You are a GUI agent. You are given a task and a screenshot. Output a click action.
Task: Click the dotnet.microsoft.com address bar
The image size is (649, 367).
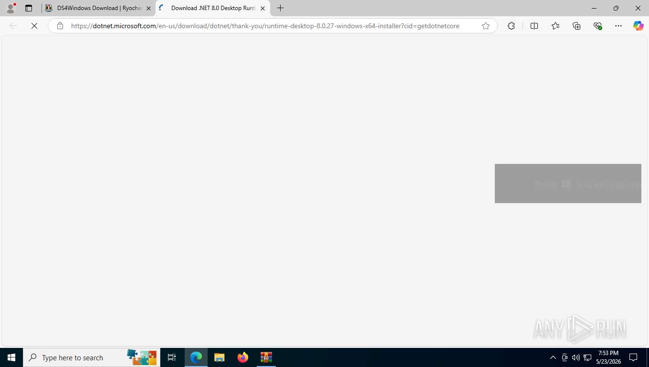[265, 26]
